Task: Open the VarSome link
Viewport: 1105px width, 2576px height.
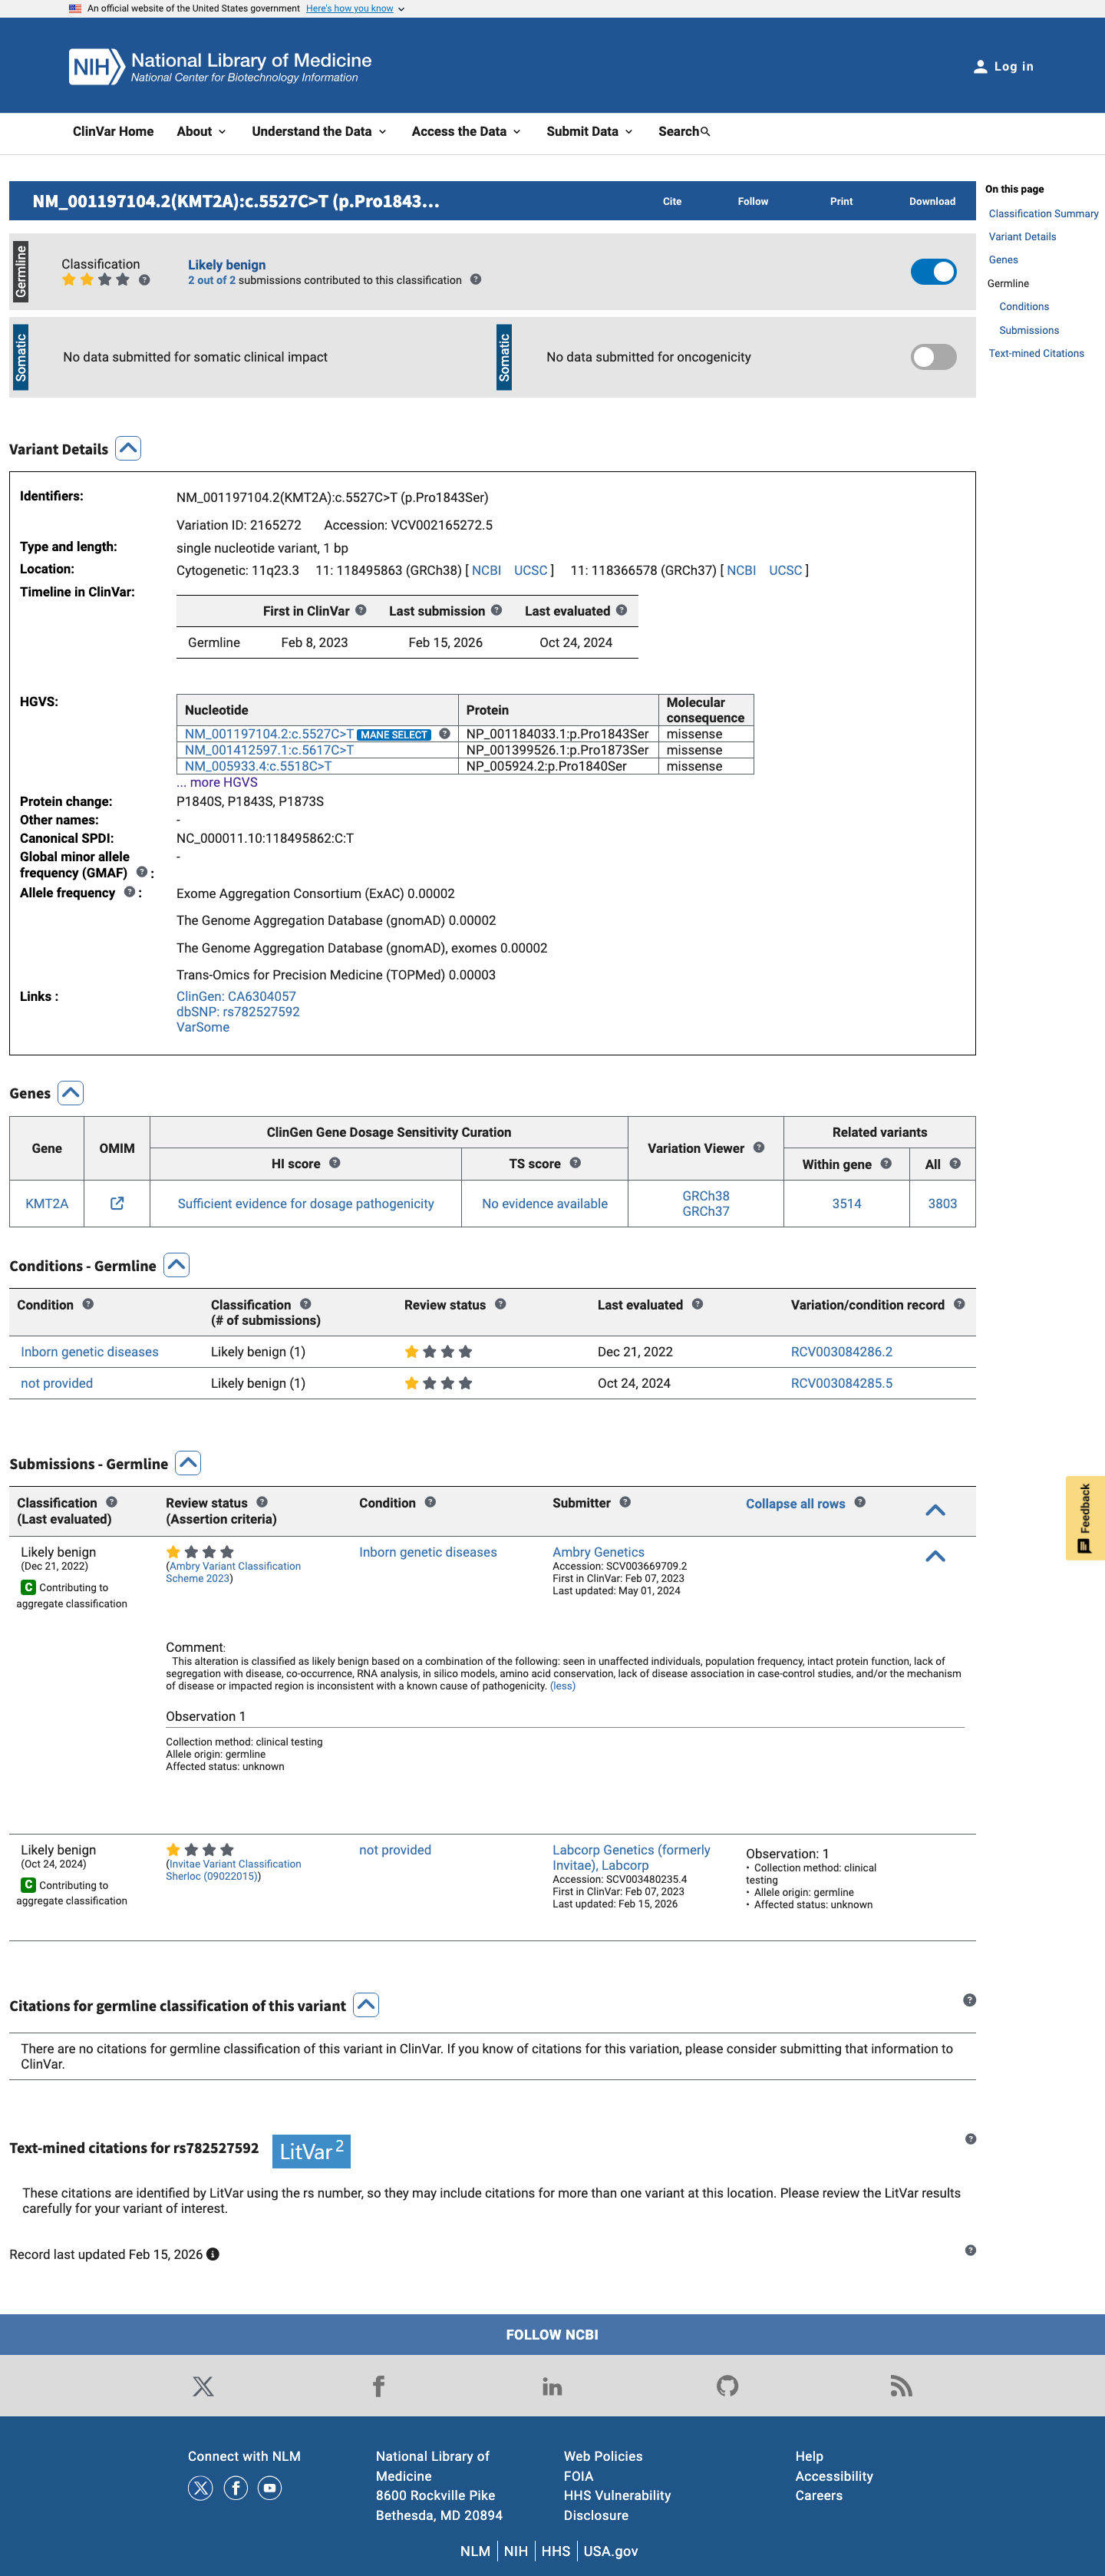Action: click(x=203, y=1027)
